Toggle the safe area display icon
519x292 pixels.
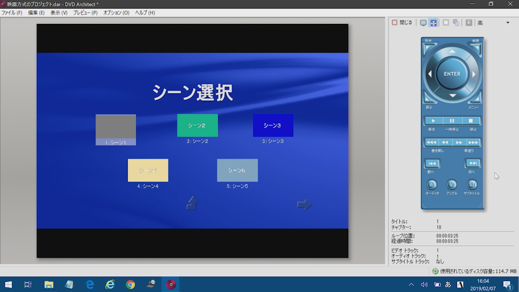(446, 23)
